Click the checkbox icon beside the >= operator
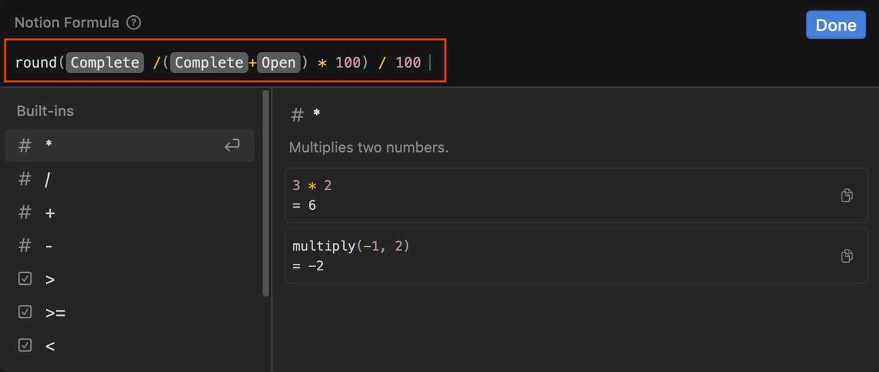This screenshot has width=879, height=372. pos(24,312)
